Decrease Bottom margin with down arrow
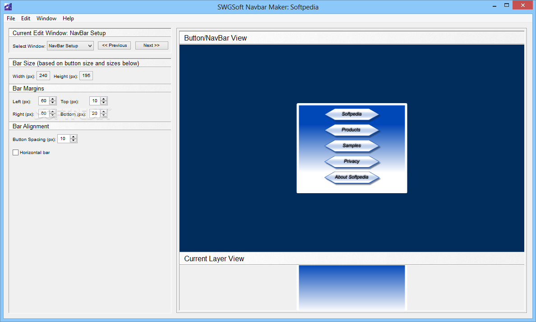Viewport: 536px width, 322px height. tap(104, 115)
